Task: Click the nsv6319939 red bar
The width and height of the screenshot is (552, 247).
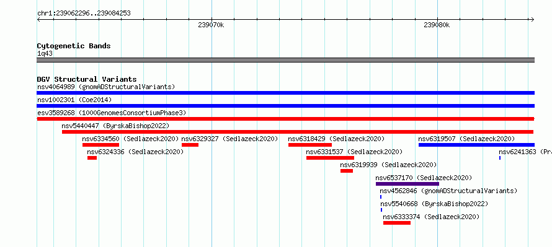Action: (x=347, y=171)
